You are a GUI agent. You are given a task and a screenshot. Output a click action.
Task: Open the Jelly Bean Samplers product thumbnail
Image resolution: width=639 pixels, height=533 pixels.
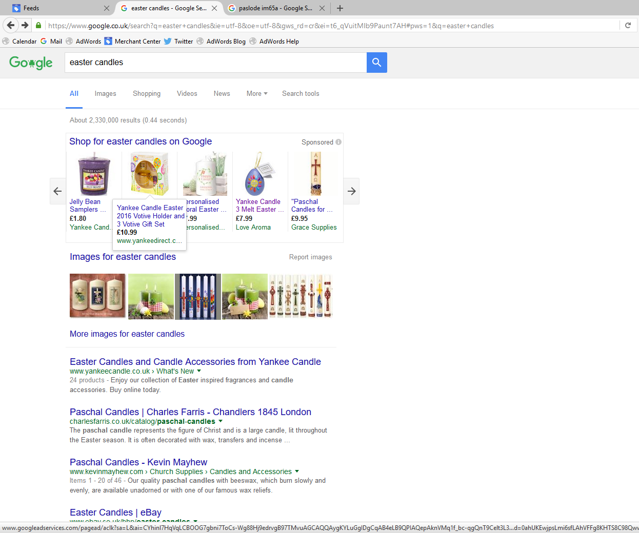click(94, 174)
